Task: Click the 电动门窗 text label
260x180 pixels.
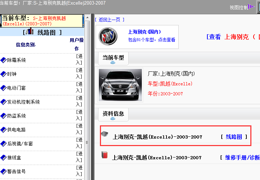Action: pos(16,88)
